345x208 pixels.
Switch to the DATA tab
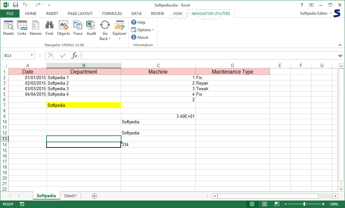tap(136, 13)
